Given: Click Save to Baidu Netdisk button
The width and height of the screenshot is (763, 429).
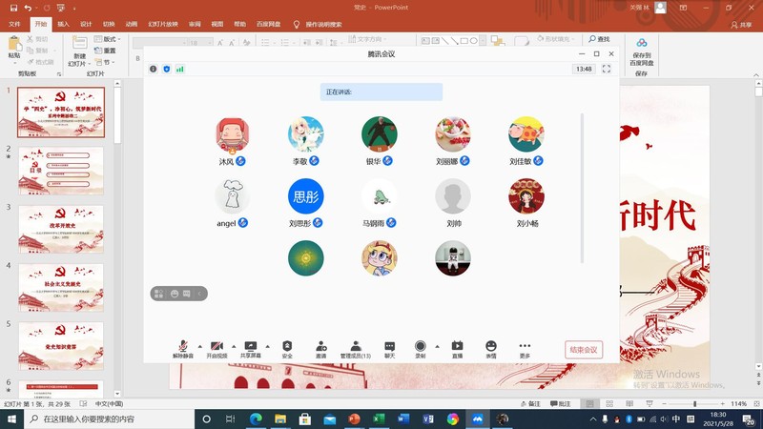Looking at the screenshot, I should coord(642,51).
